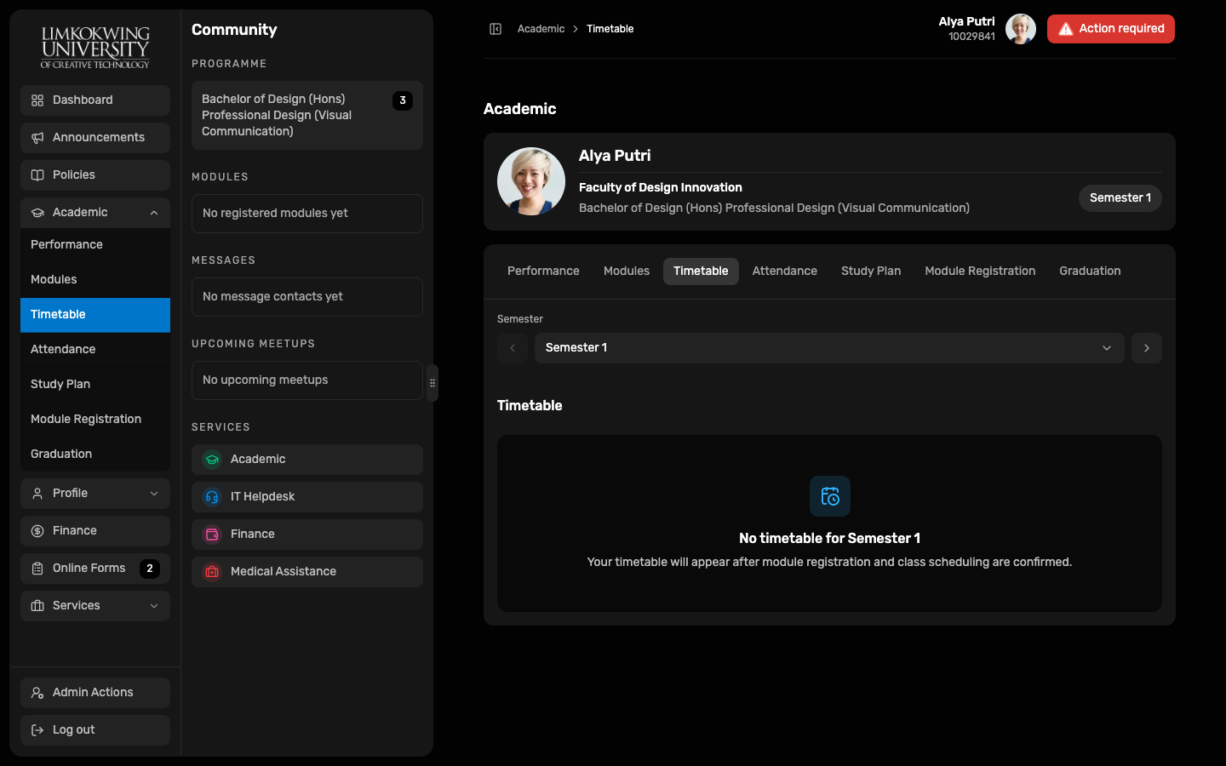Click the Semester 1 badge on profile card
The height and width of the screenshot is (766, 1226).
(x=1120, y=198)
